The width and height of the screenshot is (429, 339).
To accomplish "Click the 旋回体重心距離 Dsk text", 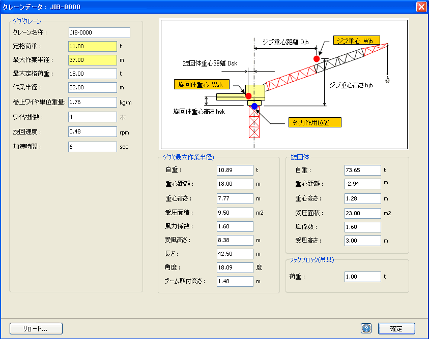I will coord(210,63).
